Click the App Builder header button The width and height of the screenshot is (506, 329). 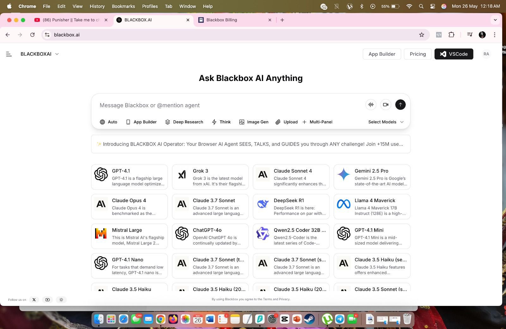[x=382, y=54]
